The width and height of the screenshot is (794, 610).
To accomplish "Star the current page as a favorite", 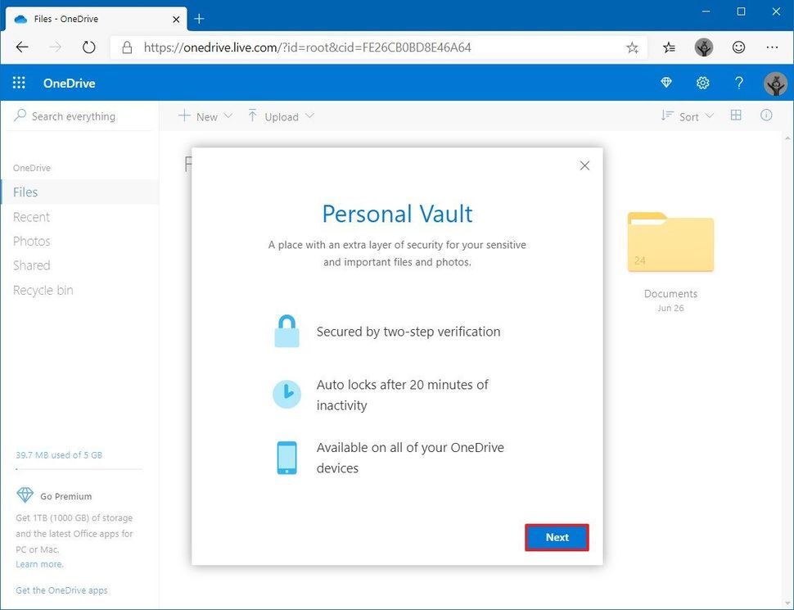I will tap(632, 47).
